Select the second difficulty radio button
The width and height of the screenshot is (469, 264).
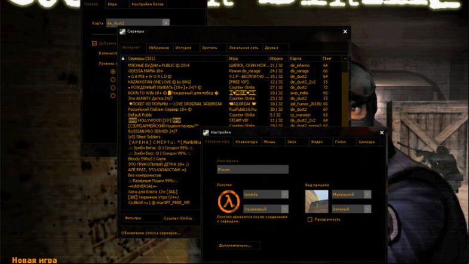tap(113, 80)
